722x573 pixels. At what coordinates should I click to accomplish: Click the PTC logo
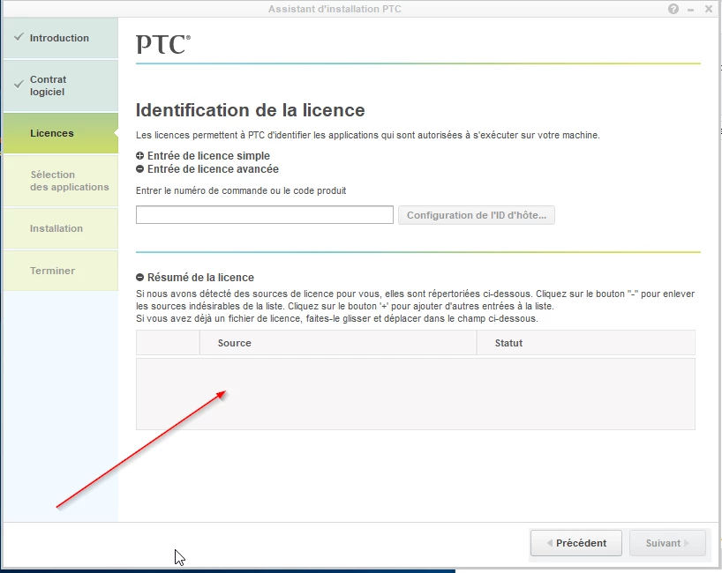[x=163, y=44]
